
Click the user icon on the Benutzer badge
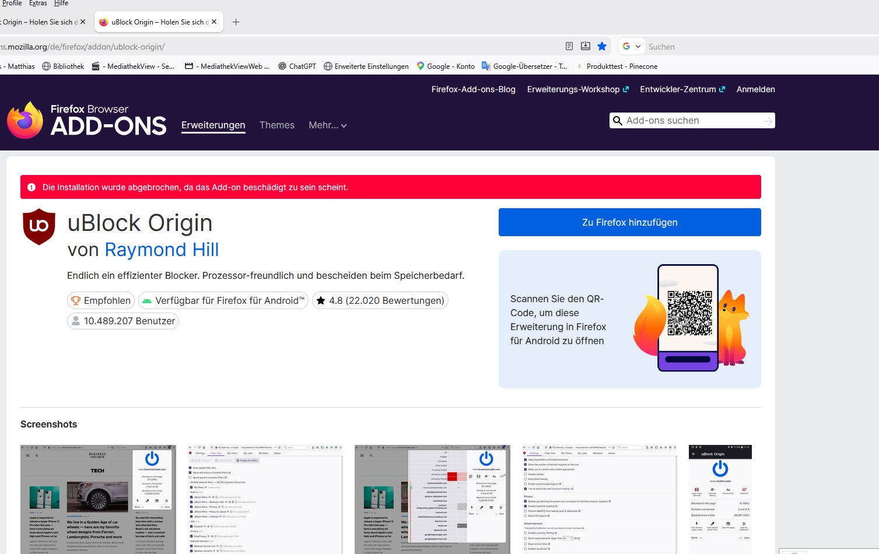[76, 321]
